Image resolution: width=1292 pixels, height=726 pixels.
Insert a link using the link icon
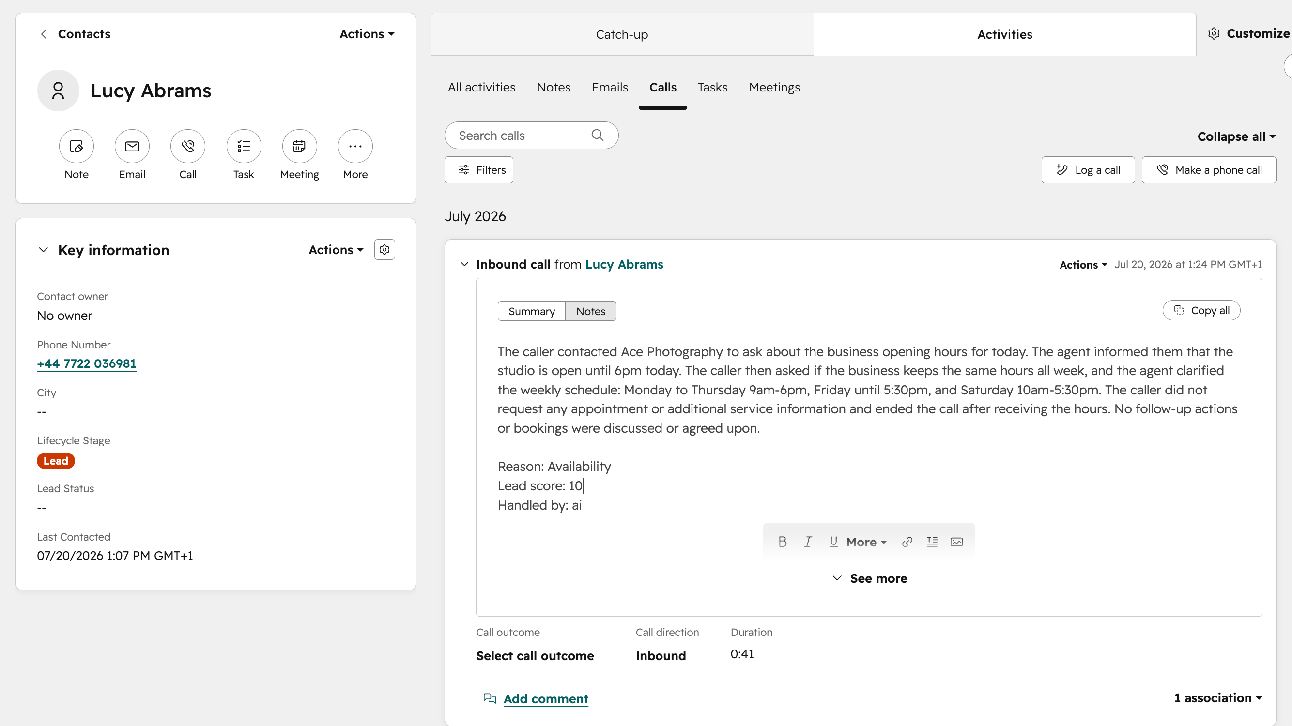coord(907,542)
